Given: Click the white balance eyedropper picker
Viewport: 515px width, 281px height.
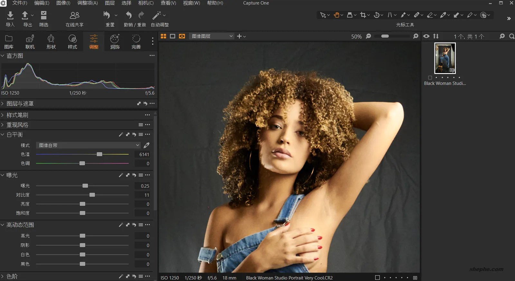Looking at the screenshot, I should (146, 145).
